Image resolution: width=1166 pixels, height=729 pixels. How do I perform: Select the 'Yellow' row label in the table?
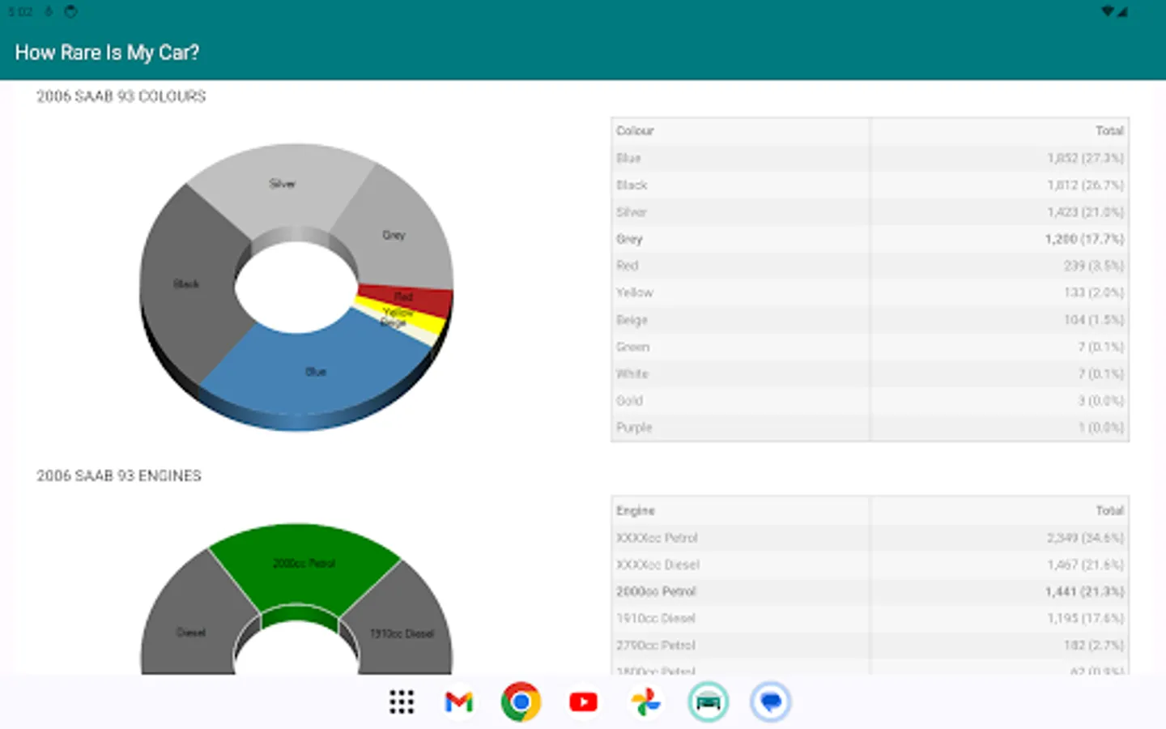tap(634, 292)
